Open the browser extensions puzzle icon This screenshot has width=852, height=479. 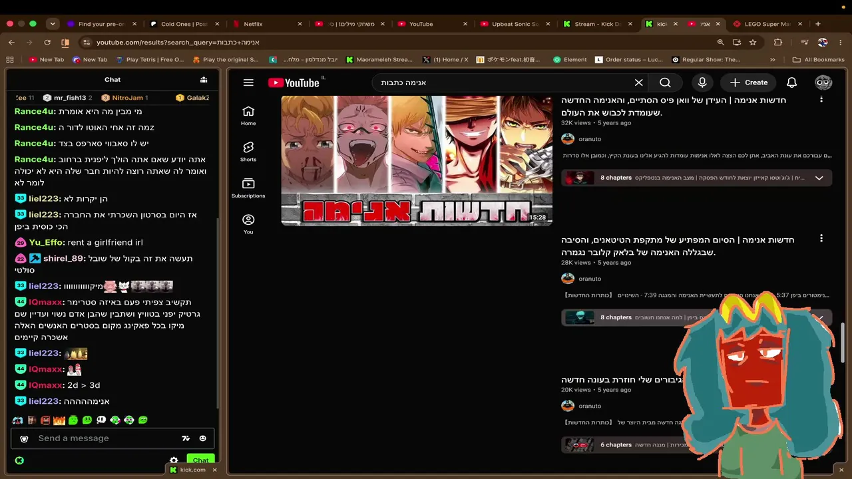pyautogui.click(x=778, y=42)
